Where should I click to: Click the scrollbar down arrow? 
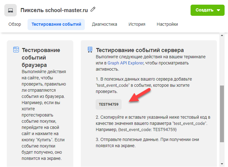[222, 164]
